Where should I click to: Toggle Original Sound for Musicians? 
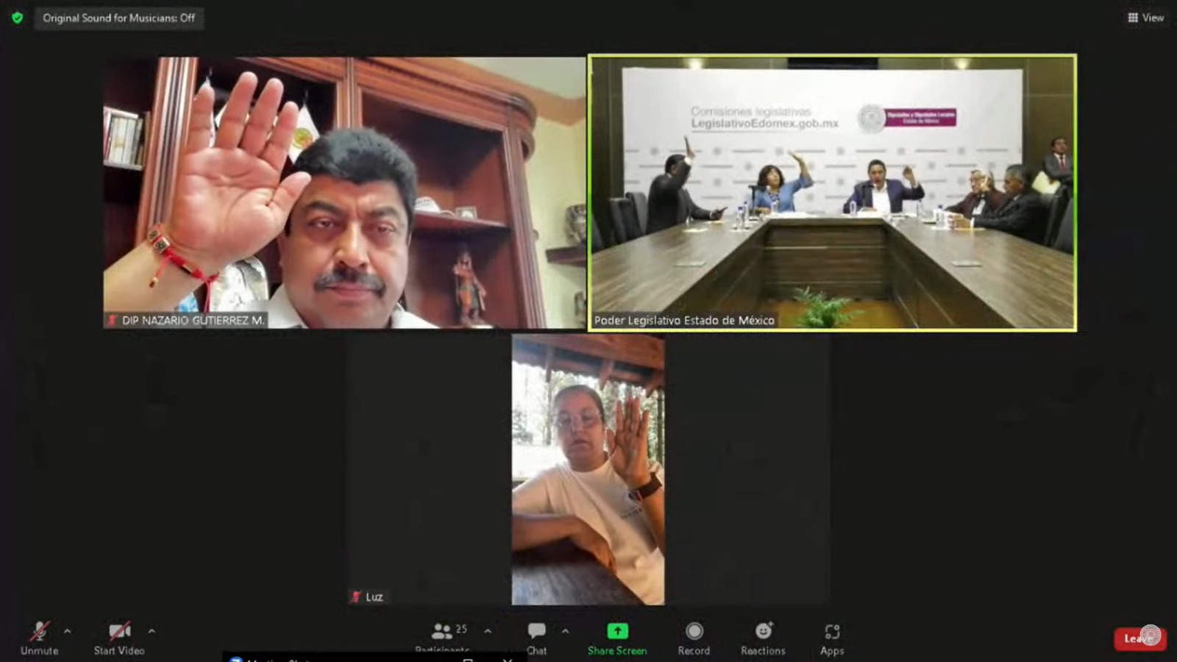[x=118, y=18]
